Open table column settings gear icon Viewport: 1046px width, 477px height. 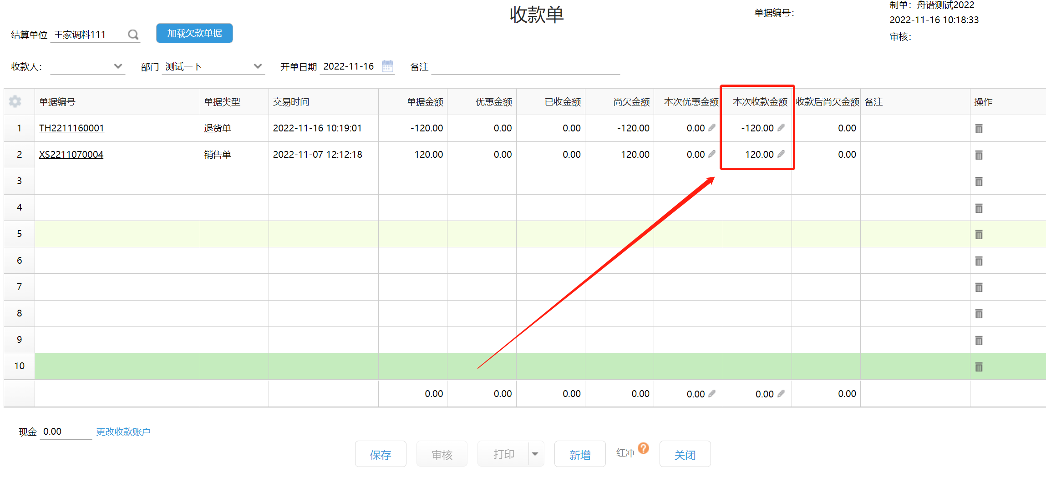pyautogui.click(x=15, y=101)
